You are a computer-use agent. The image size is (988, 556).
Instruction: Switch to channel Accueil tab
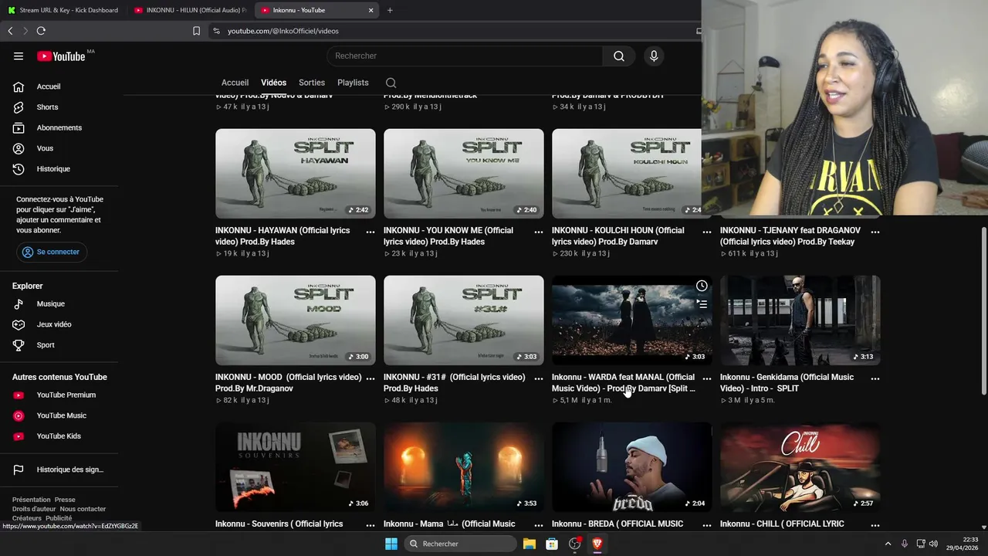pos(235,83)
